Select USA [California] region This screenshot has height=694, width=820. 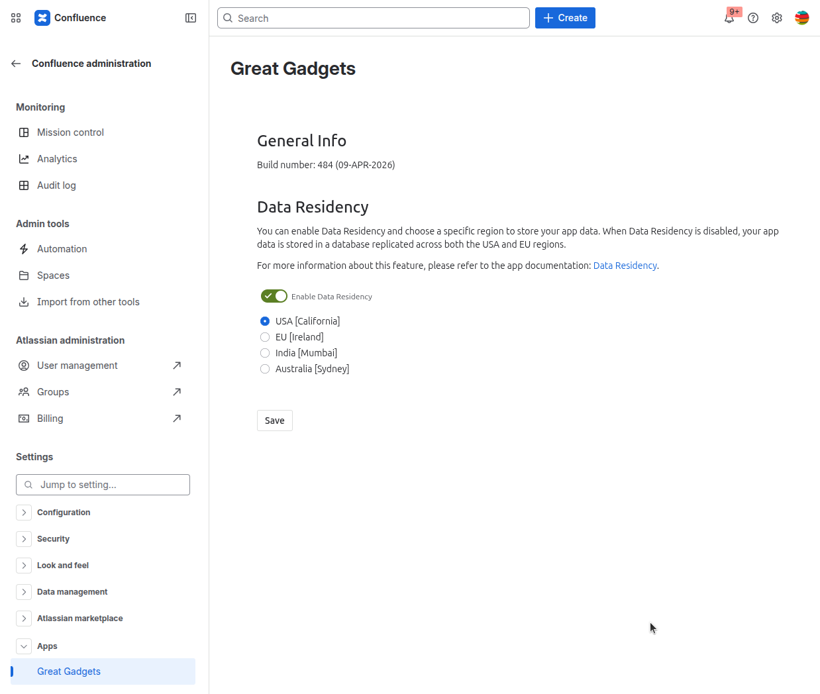[265, 321]
